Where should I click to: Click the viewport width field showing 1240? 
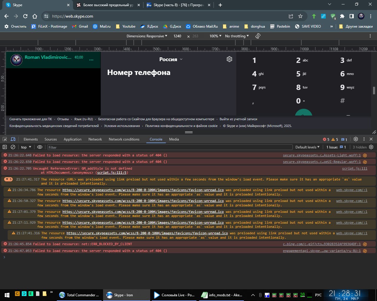(x=177, y=36)
